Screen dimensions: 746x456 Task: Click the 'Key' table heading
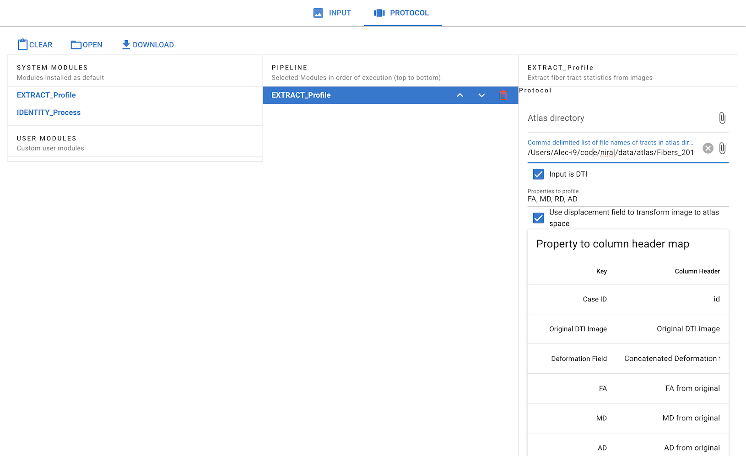[x=601, y=271]
